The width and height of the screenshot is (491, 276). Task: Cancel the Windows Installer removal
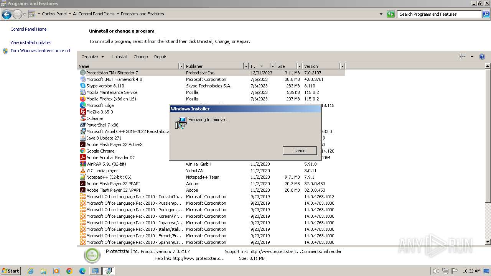[x=300, y=151]
